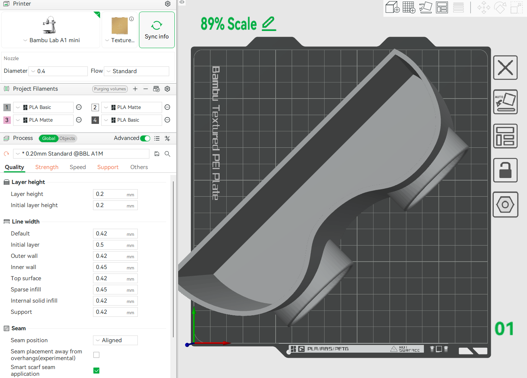Viewport: 527px width, 378px height.
Task: Open the nozzle Diameter 0.4 dropdown
Action: [x=58, y=71]
